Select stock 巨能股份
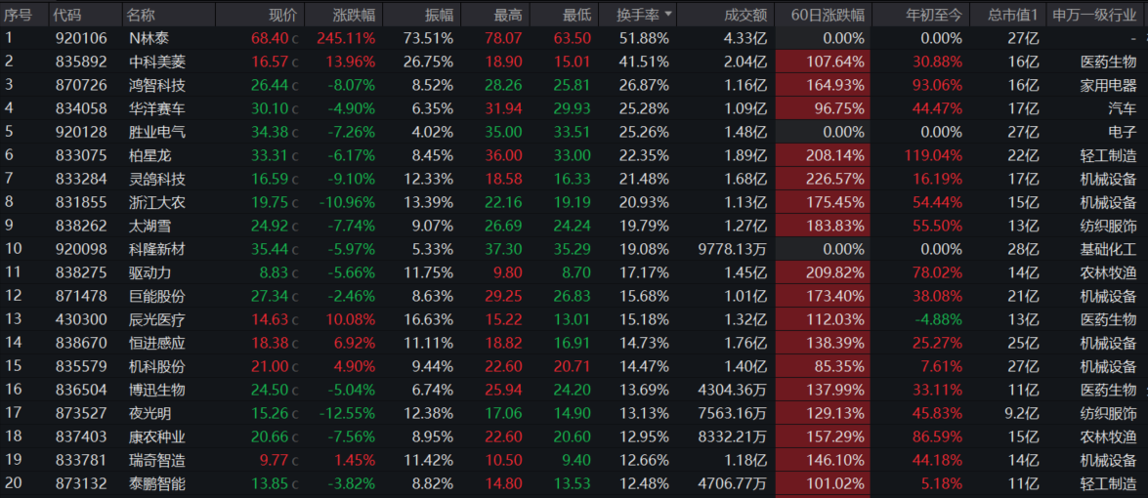The height and width of the screenshot is (498, 1148). pos(156,296)
